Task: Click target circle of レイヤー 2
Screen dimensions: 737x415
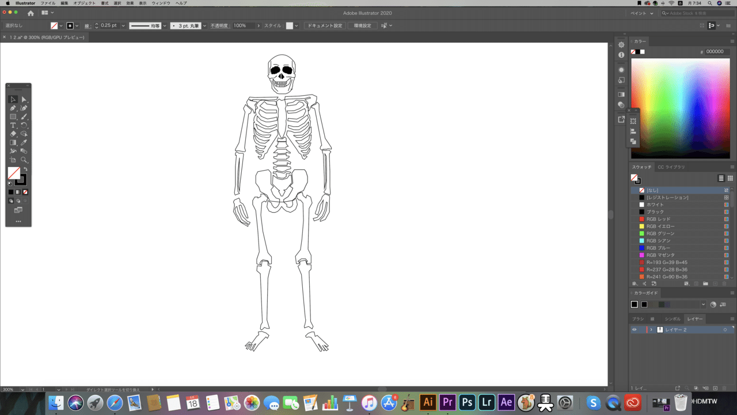Action: pyautogui.click(x=725, y=330)
